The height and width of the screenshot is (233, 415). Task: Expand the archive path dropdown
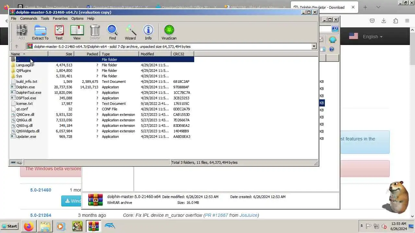(x=314, y=46)
